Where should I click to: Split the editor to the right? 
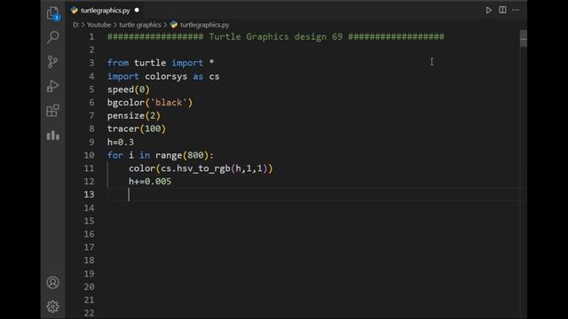pos(502,10)
